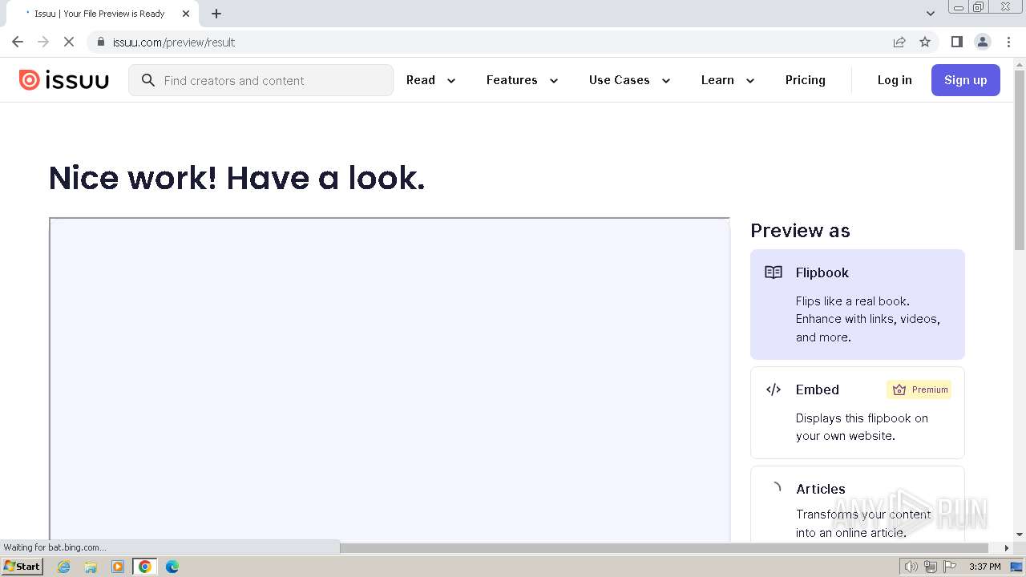Image resolution: width=1026 pixels, height=577 pixels.
Task: Go to the Pricing page
Action: [806, 80]
